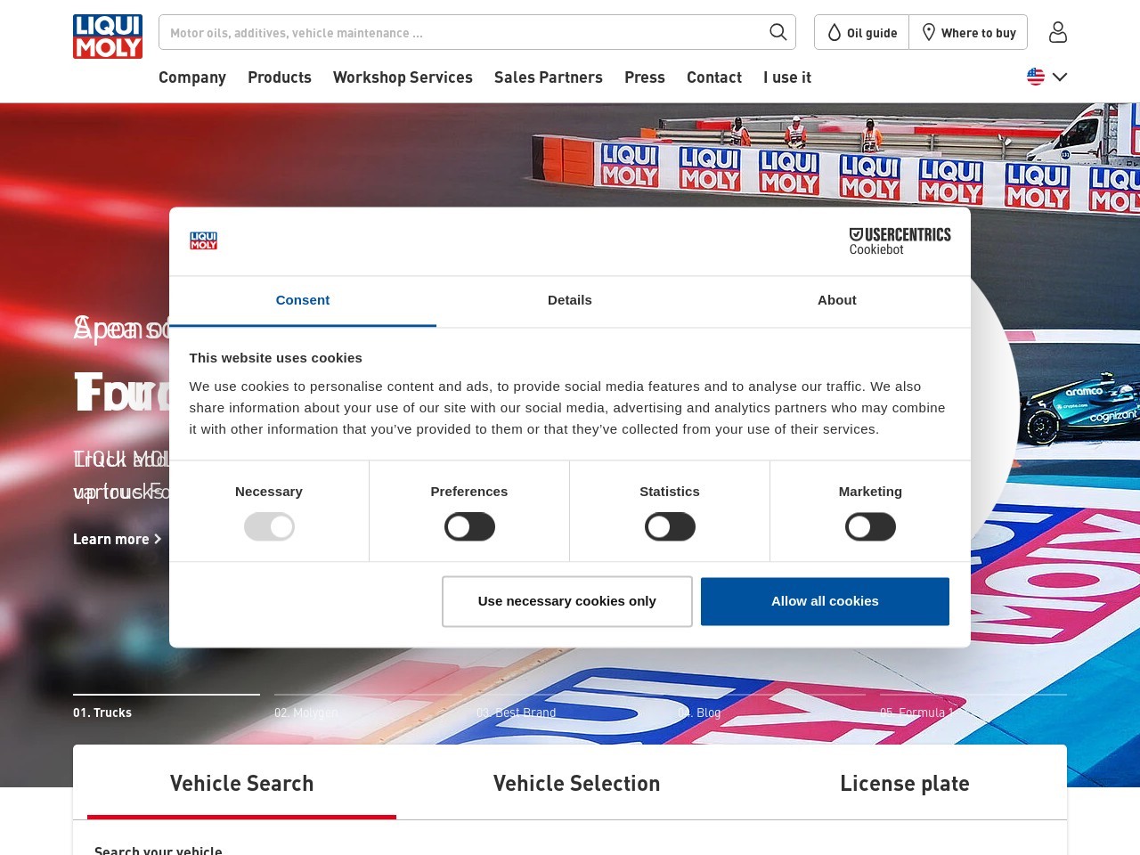Enable the Preferences cookies switch
The height and width of the screenshot is (855, 1140).
click(x=469, y=526)
